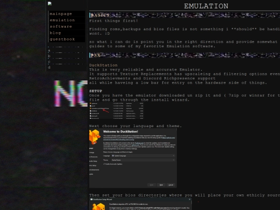
Task: Click the Cancel button in wizard image
Action: [171, 185]
